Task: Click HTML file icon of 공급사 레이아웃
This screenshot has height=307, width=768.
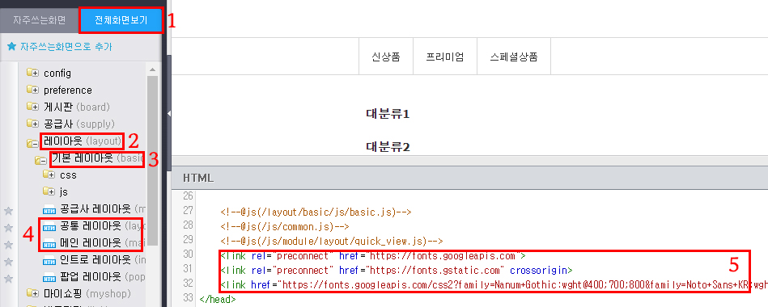Action: [x=49, y=211]
